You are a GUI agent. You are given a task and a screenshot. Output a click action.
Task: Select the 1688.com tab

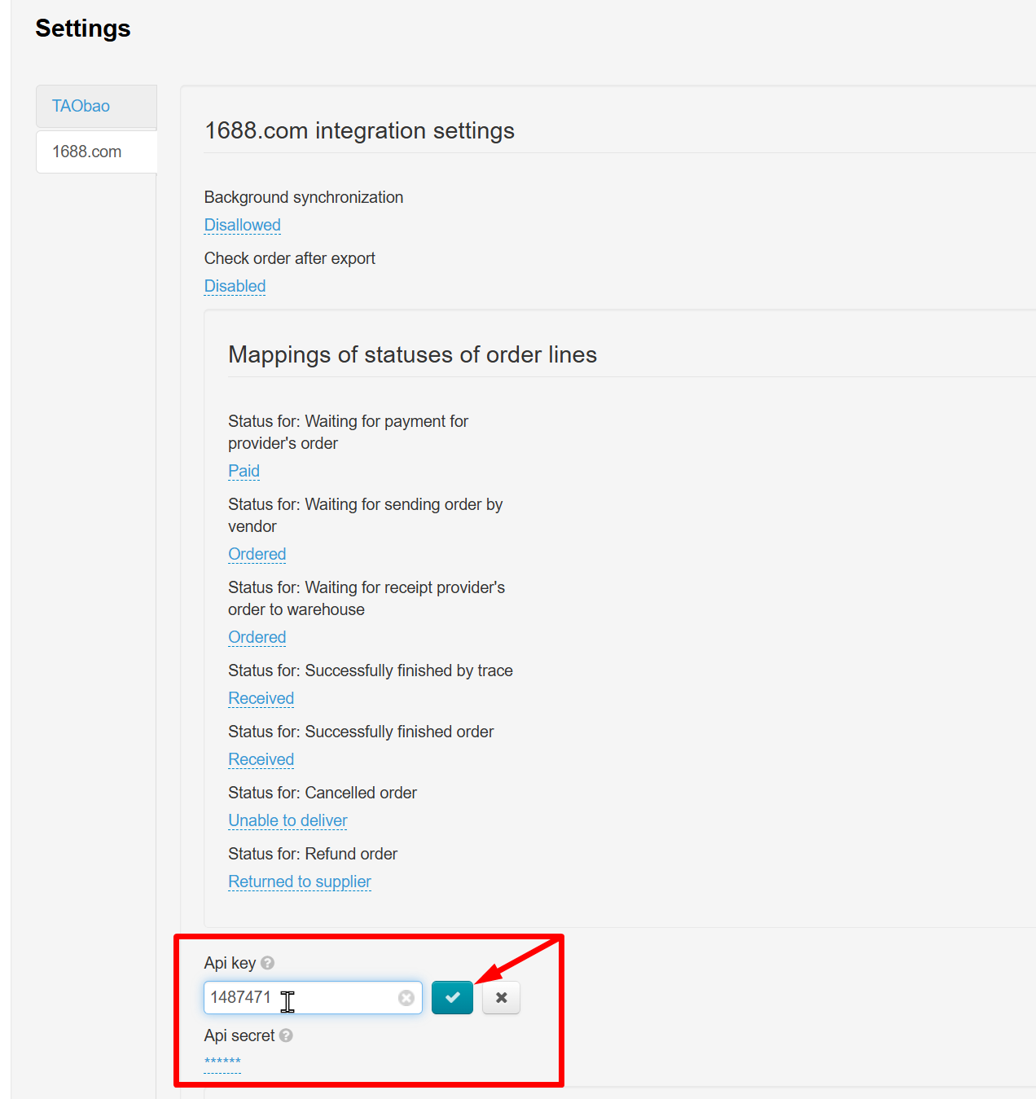point(87,152)
